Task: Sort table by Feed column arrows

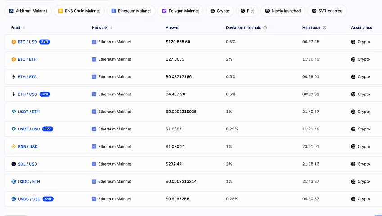Action: click(x=24, y=28)
